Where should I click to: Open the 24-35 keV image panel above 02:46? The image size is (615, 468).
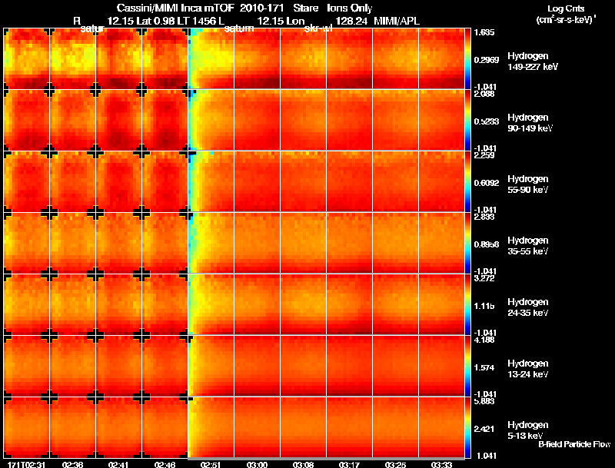pyautogui.click(x=165, y=304)
